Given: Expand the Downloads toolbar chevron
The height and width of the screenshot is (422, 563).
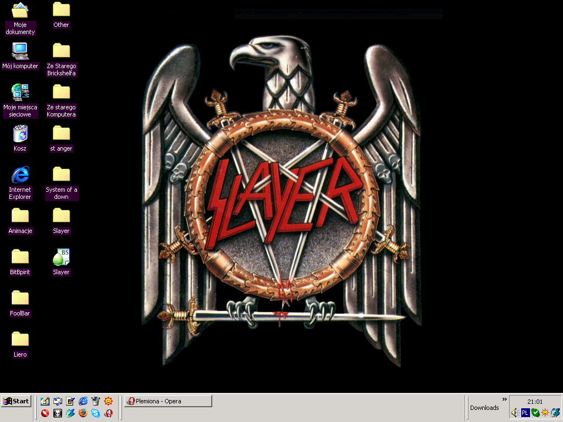Looking at the screenshot, I should [x=504, y=399].
